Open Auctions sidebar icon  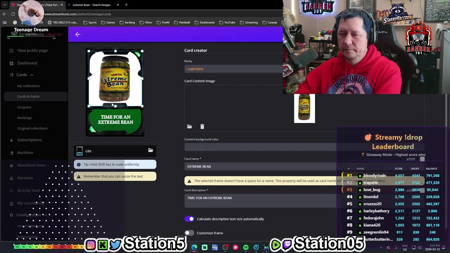tap(11, 153)
